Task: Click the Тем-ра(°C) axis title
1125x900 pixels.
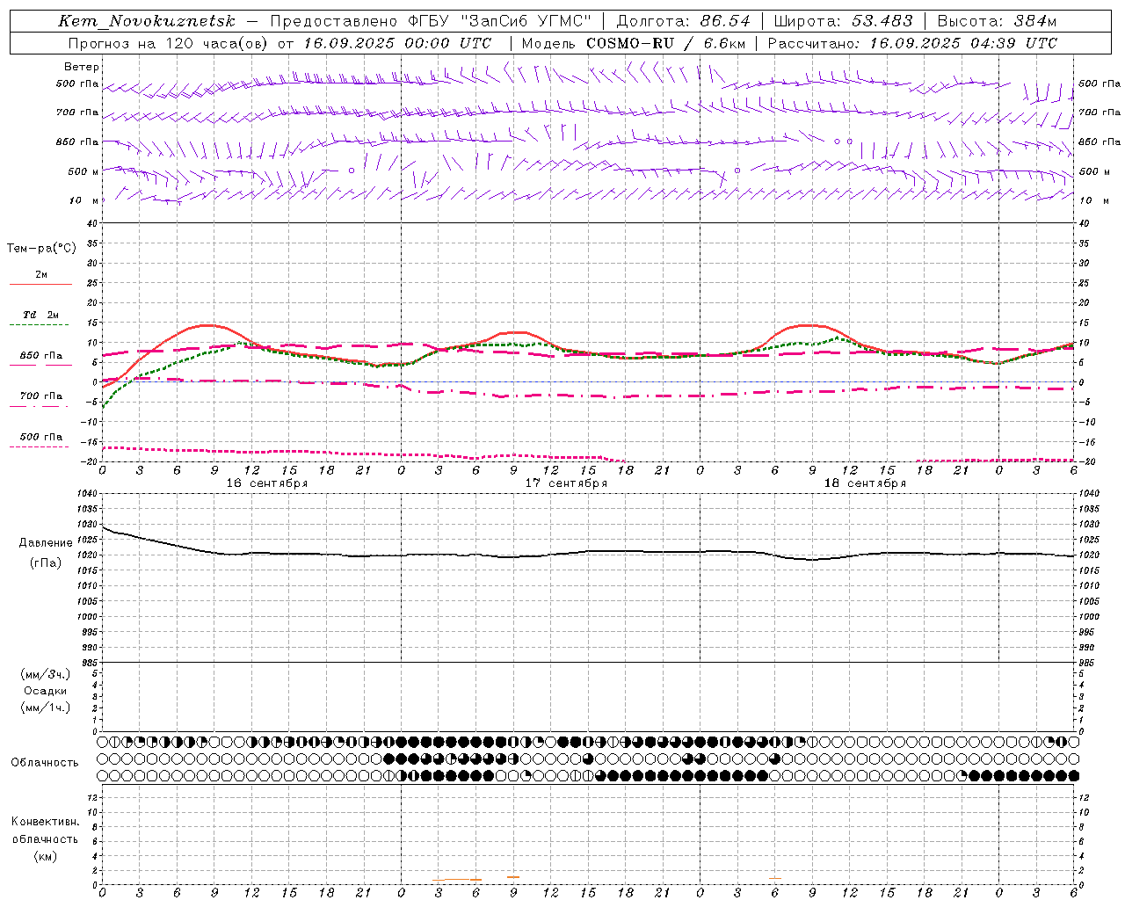Action: (x=41, y=249)
